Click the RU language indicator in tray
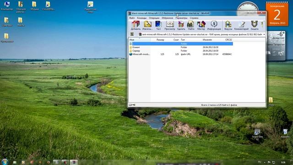 click(x=260, y=162)
